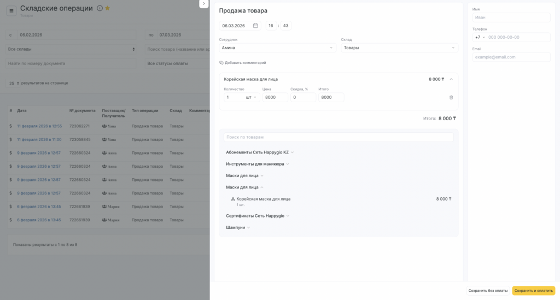560x300 pixels.
Task: Click the calendar icon in date field
Action: (x=255, y=26)
